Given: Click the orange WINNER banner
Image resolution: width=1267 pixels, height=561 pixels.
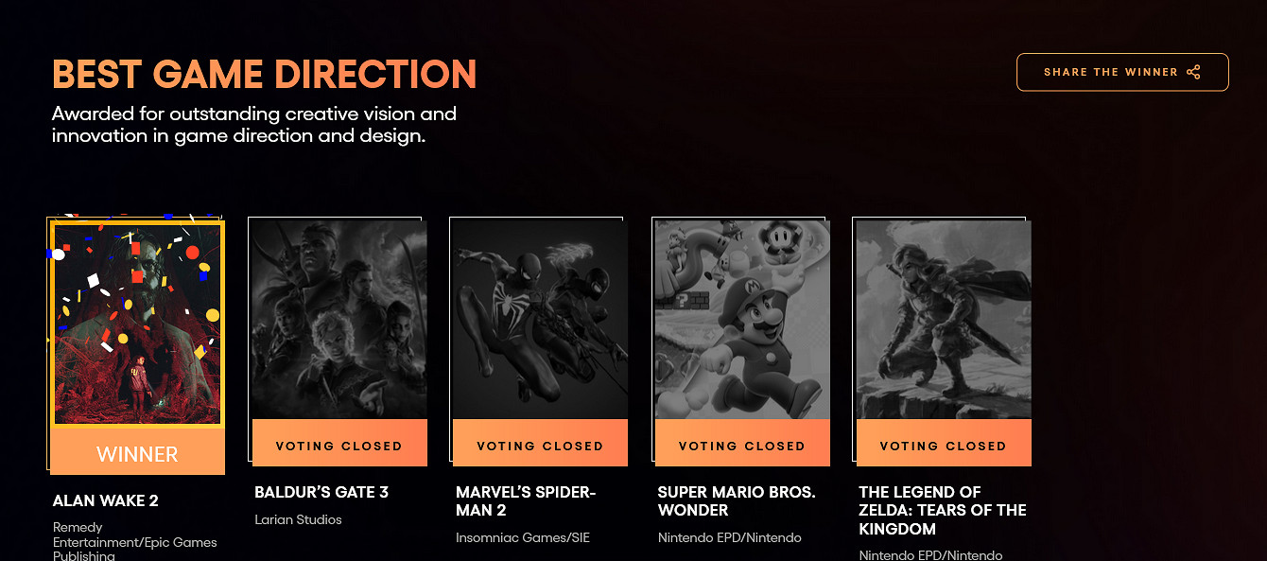Looking at the screenshot, I should point(137,453).
